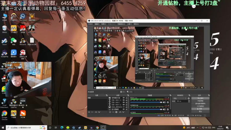Remove the selected source with minus icon
The image size is (231, 130).
pos(113,112)
